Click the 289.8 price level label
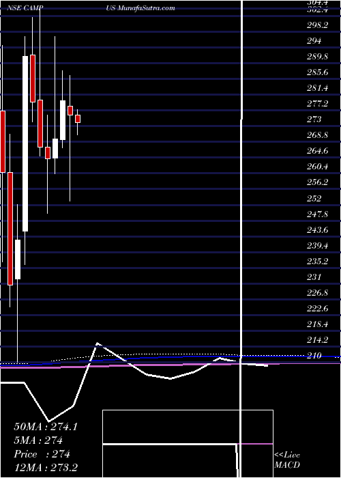 (x=317, y=57)
